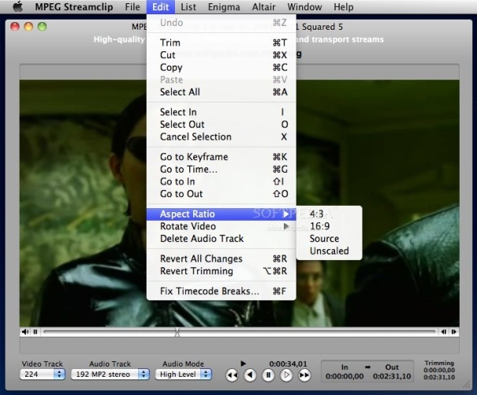
Task: Expand the Rotate Video submenu
Action: [222, 226]
